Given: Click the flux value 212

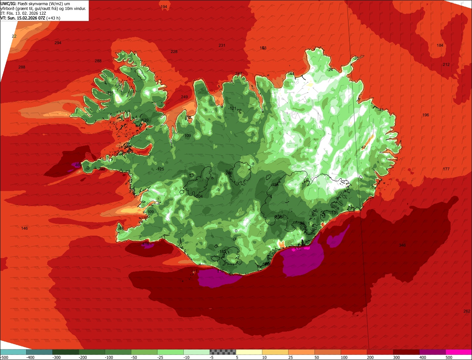Looking at the screenshot, I should (x=446, y=64).
